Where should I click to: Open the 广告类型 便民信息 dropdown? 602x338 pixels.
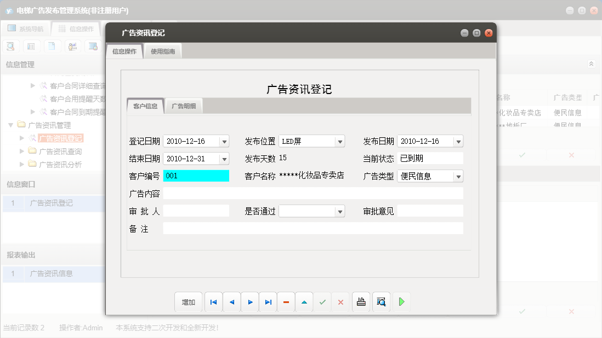[457, 176]
